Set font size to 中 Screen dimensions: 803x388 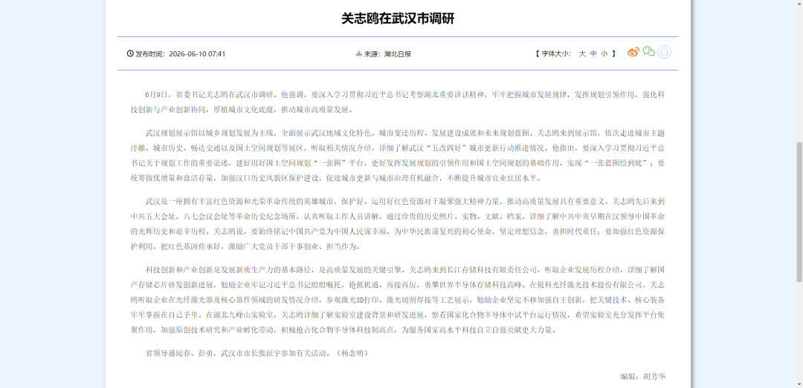[593, 53]
